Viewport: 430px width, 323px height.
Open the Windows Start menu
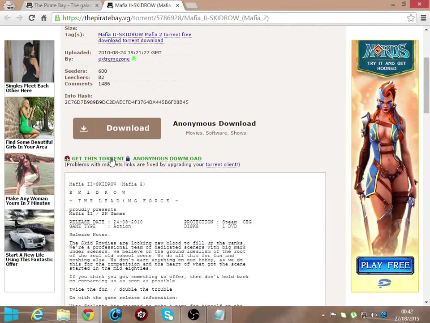(11, 315)
